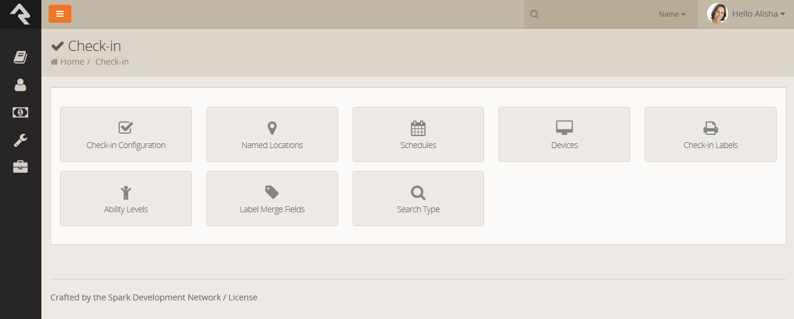Open Devices tile
794x319 pixels.
[x=564, y=134]
